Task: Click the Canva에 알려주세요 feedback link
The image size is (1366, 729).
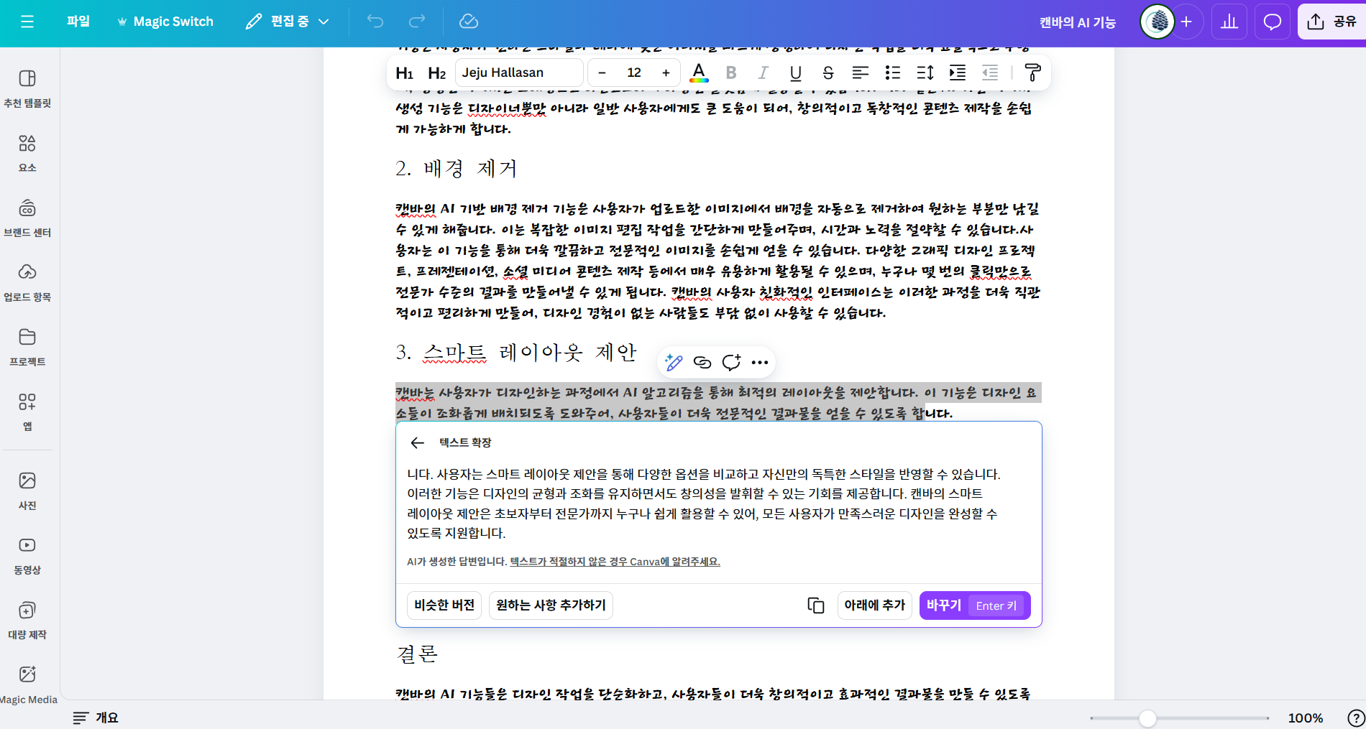Action: pyautogui.click(x=615, y=562)
